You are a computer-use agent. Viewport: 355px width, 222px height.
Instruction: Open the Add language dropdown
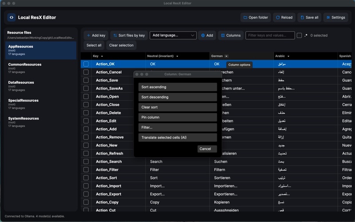pos(173,36)
